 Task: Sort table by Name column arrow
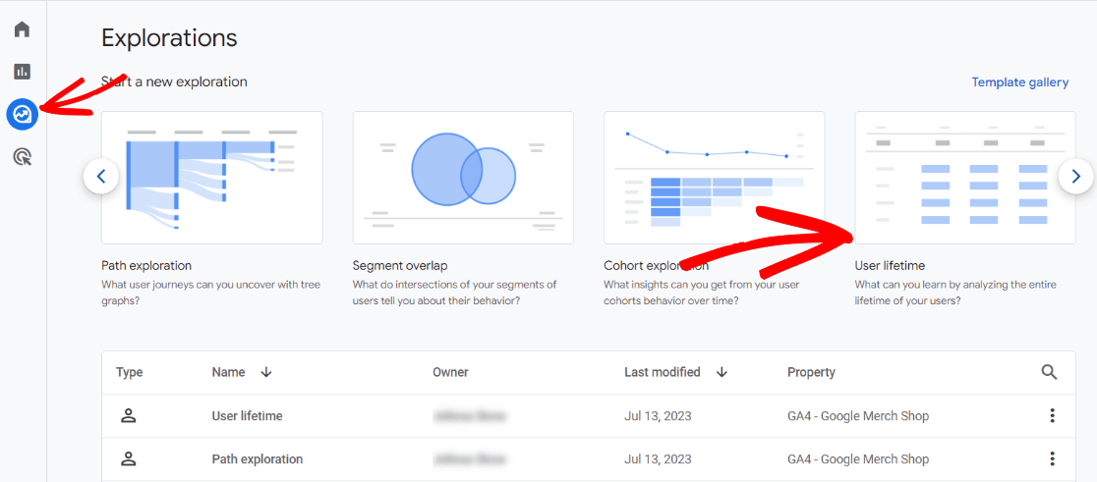coord(265,372)
